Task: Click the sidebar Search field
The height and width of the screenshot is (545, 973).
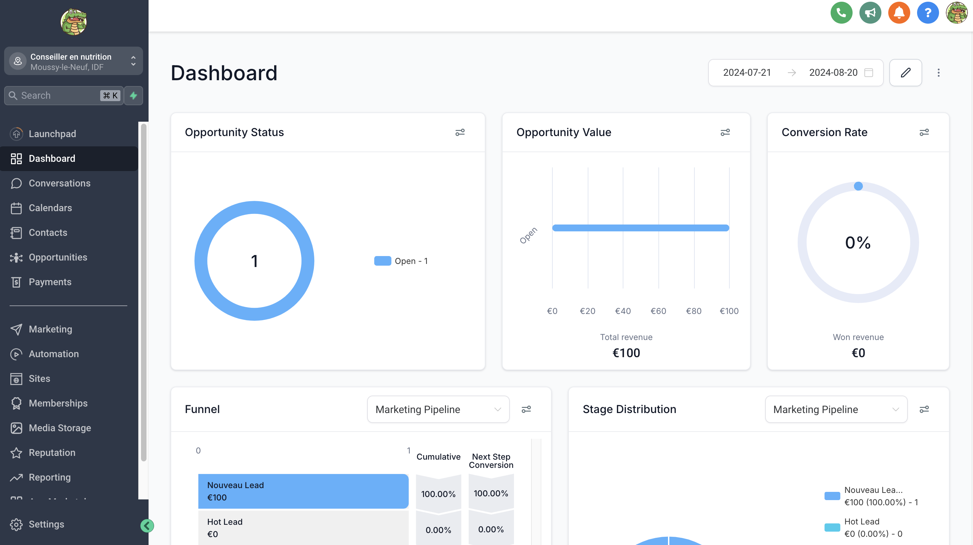Action: pos(57,96)
